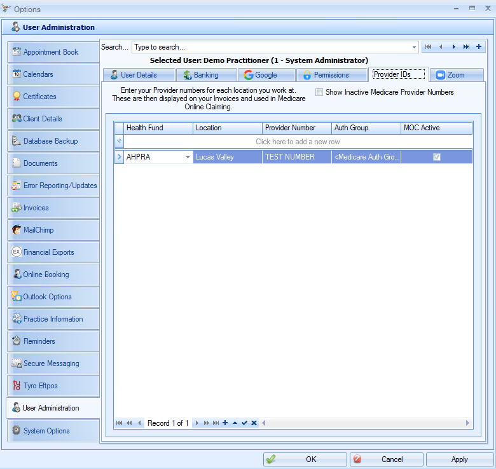Go to next page in grid navigator
The width and height of the screenshot is (496, 469).
pyautogui.click(x=206, y=423)
